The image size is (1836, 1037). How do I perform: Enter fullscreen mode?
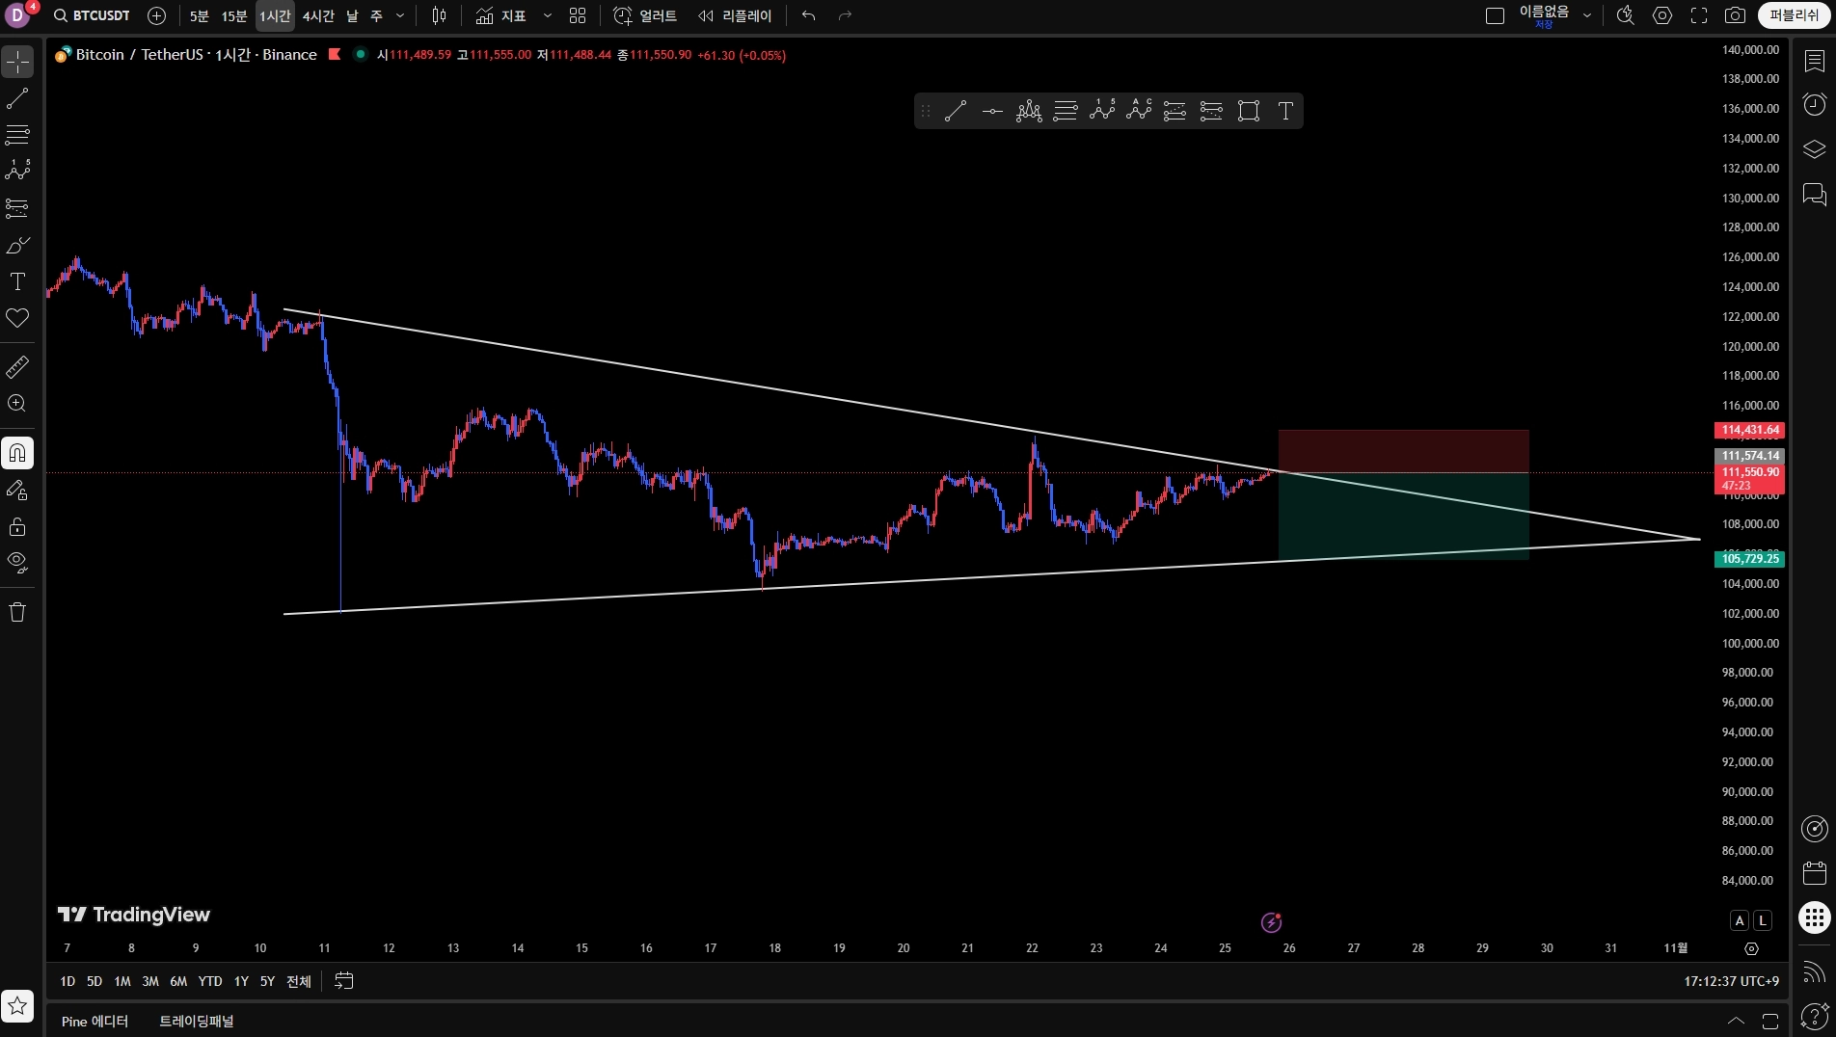point(1699,15)
